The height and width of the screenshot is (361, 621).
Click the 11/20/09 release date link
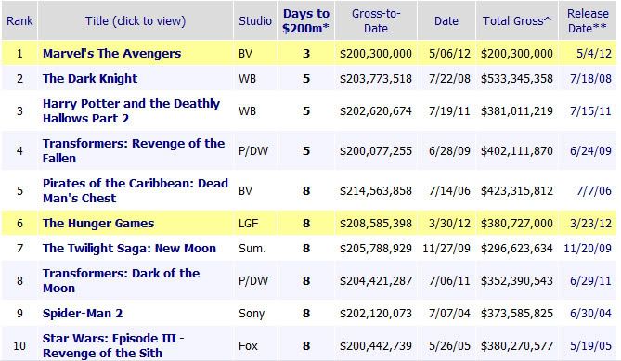coord(588,248)
